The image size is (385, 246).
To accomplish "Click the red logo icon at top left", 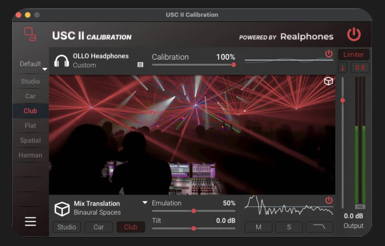I will [30, 34].
